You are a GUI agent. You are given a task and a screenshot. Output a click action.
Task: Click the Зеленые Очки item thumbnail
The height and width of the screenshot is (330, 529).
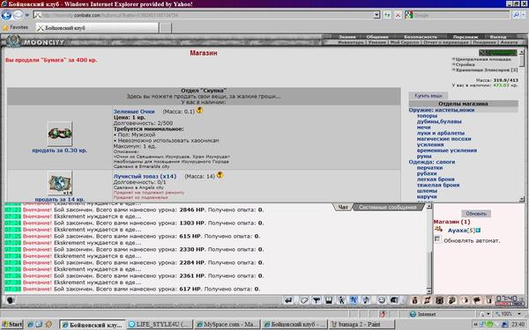[60, 134]
